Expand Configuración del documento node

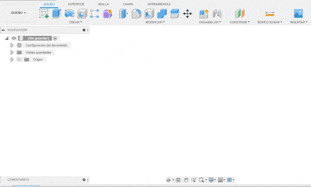tap(12, 45)
